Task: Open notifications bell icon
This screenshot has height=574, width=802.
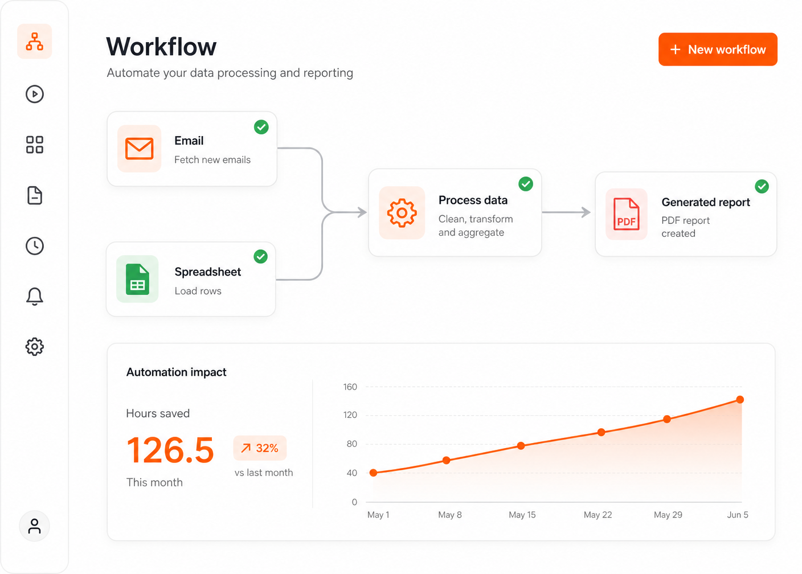Action: coord(35,296)
